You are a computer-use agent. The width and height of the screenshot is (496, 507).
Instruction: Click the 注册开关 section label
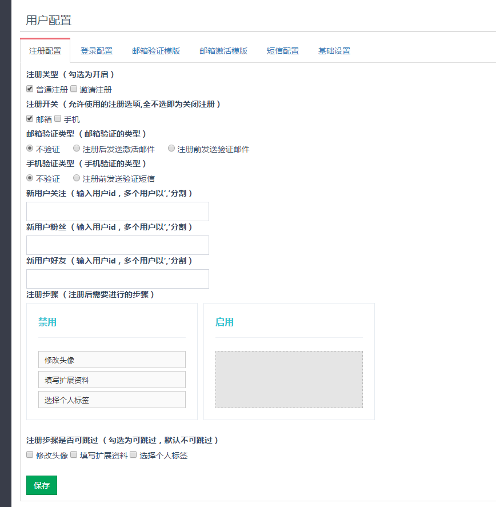pos(42,104)
